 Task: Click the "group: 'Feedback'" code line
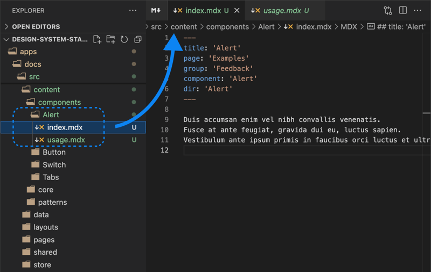click(x=218, y=69)
